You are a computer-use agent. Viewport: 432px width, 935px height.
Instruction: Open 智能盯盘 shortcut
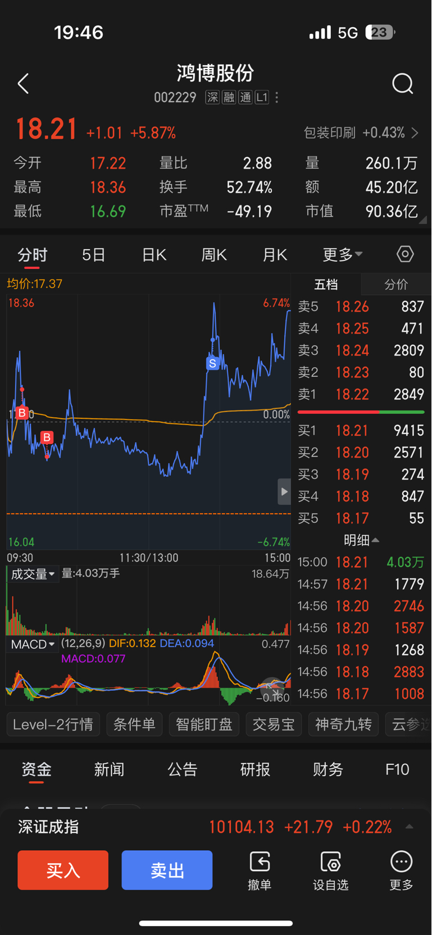click(204, 724)
